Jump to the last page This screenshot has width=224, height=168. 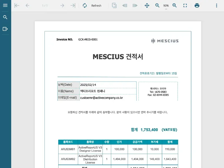click(73, 6)
